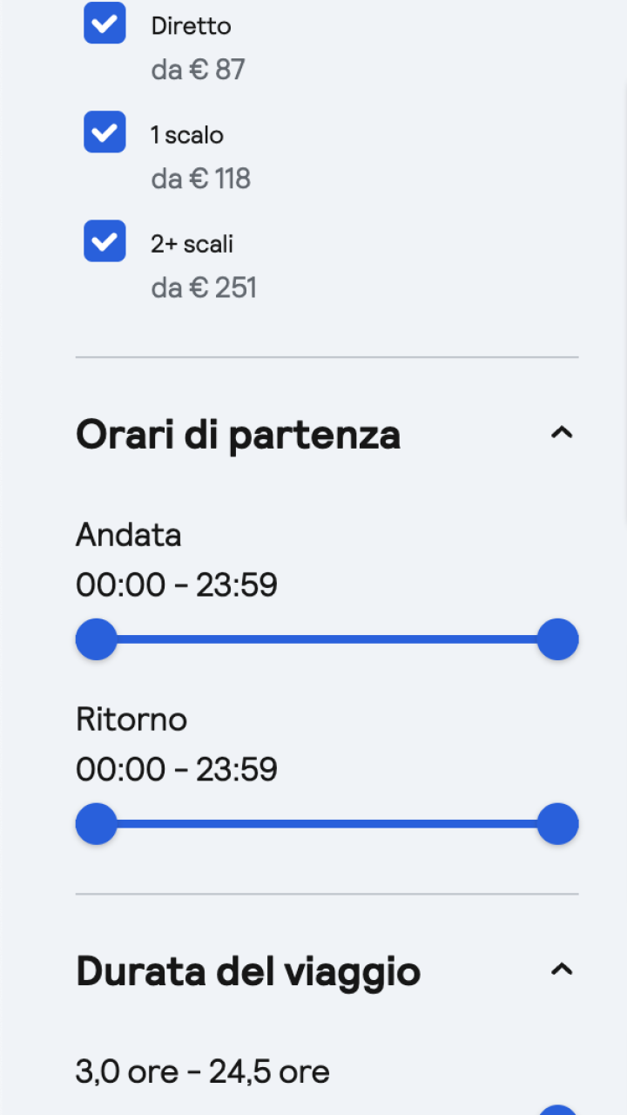The image size is (627, 1115).
Task: Click the Andata slider's right handle
Action: (x=557, y=639)
